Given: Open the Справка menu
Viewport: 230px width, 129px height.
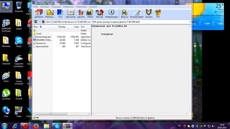Looking at the screenshot, I should point(93,7).
